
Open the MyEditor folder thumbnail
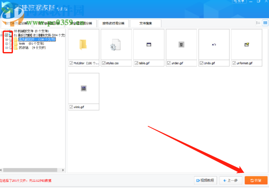tap(83, 44)
